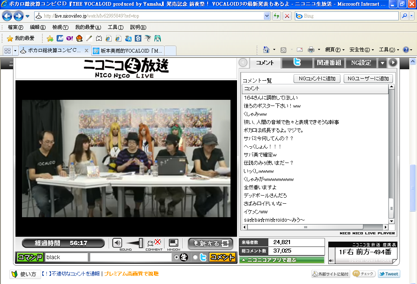417x284 pixels.
Task: Open the プレミアム高画質で視聴 link
Action: (131, 274)
